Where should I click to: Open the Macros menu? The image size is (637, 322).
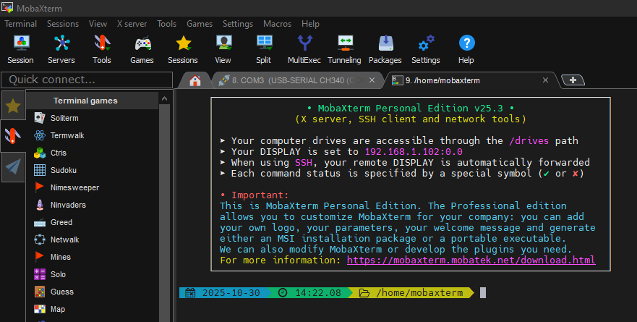coord(277,24)
